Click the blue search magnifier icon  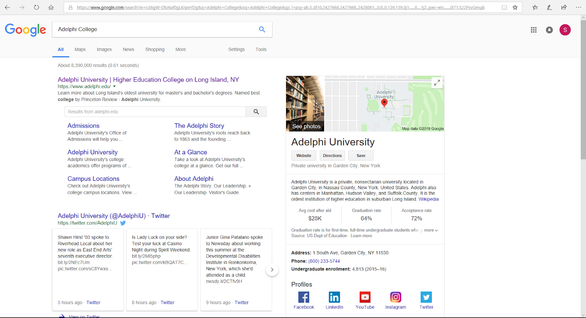coord(262,29)
